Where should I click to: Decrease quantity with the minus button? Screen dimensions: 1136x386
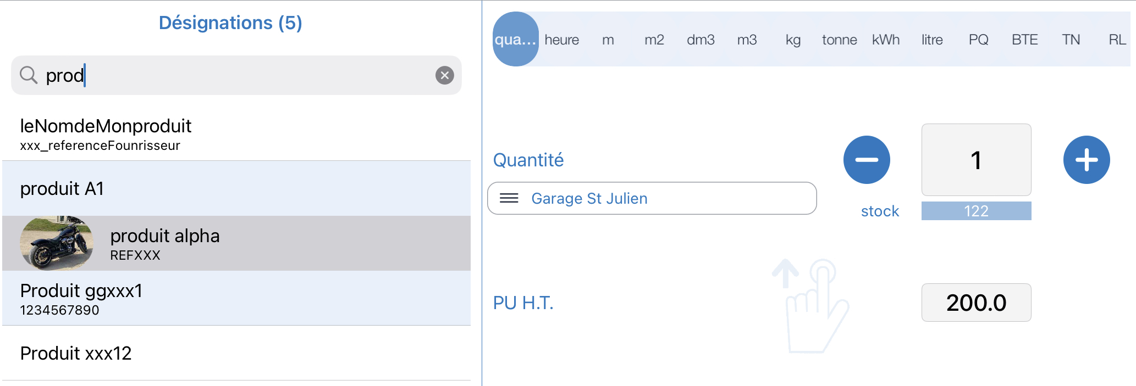point(867,160)
